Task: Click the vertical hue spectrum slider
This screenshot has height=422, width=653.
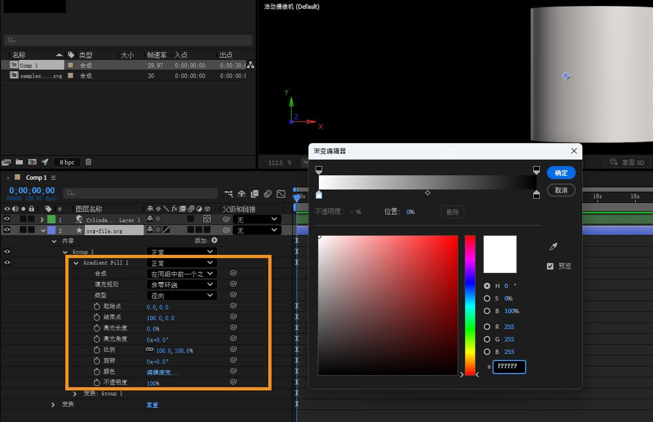Action: tap(470, 305)
